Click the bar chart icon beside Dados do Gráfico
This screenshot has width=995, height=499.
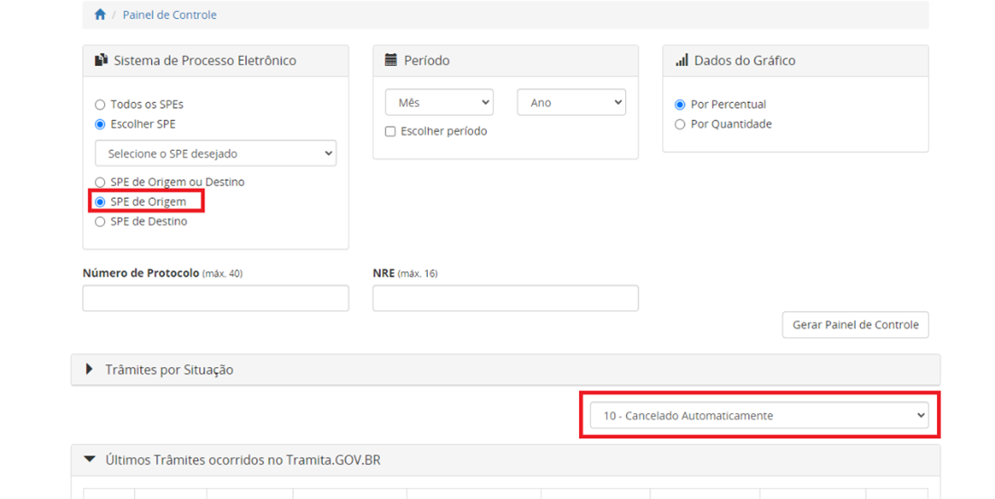(x=682, y=61)
